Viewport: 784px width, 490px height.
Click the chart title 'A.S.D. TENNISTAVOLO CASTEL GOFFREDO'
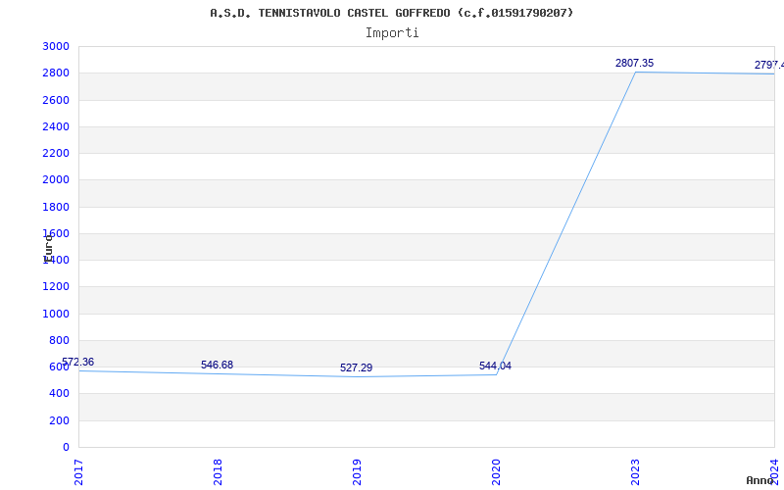coord(391,13)
